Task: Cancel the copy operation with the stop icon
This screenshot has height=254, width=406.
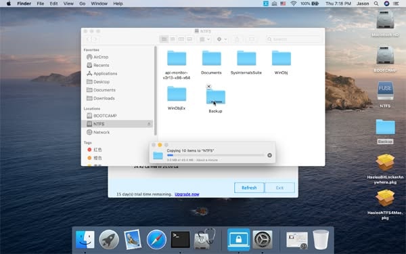Action: [x=269, y=155]
